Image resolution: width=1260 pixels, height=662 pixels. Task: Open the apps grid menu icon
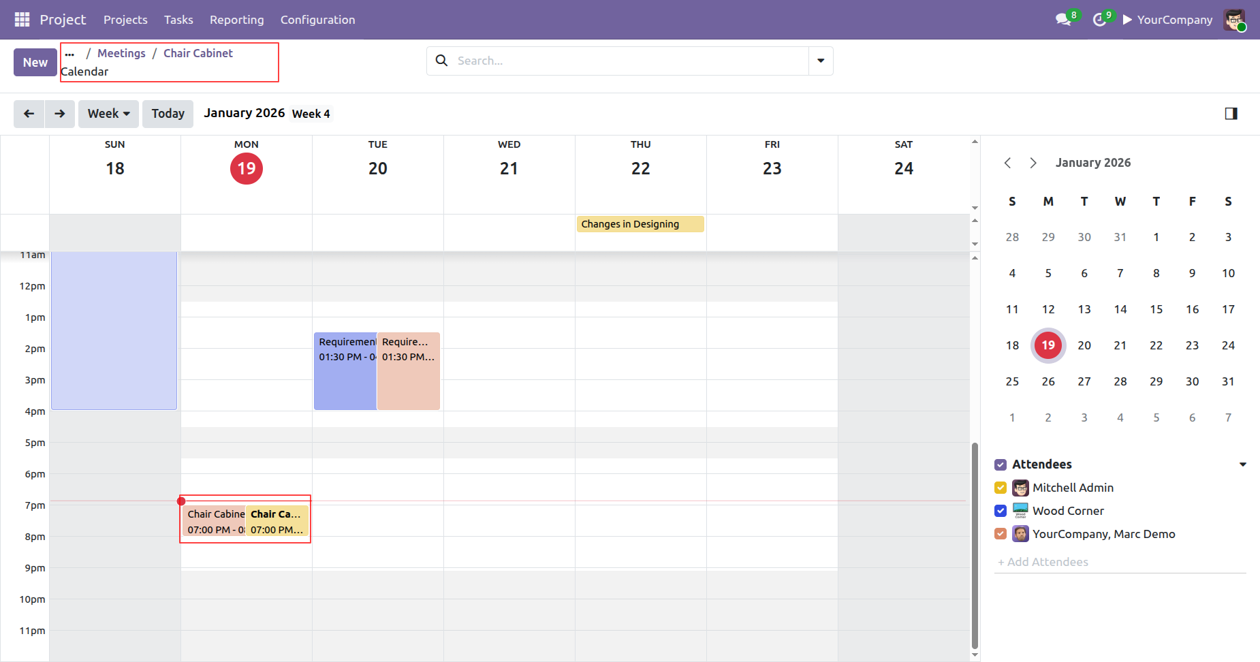click(x=22, y=20)
